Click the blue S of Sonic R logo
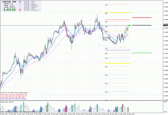The width and height of the screenshot is (168, 115). (x=20, y=2)
